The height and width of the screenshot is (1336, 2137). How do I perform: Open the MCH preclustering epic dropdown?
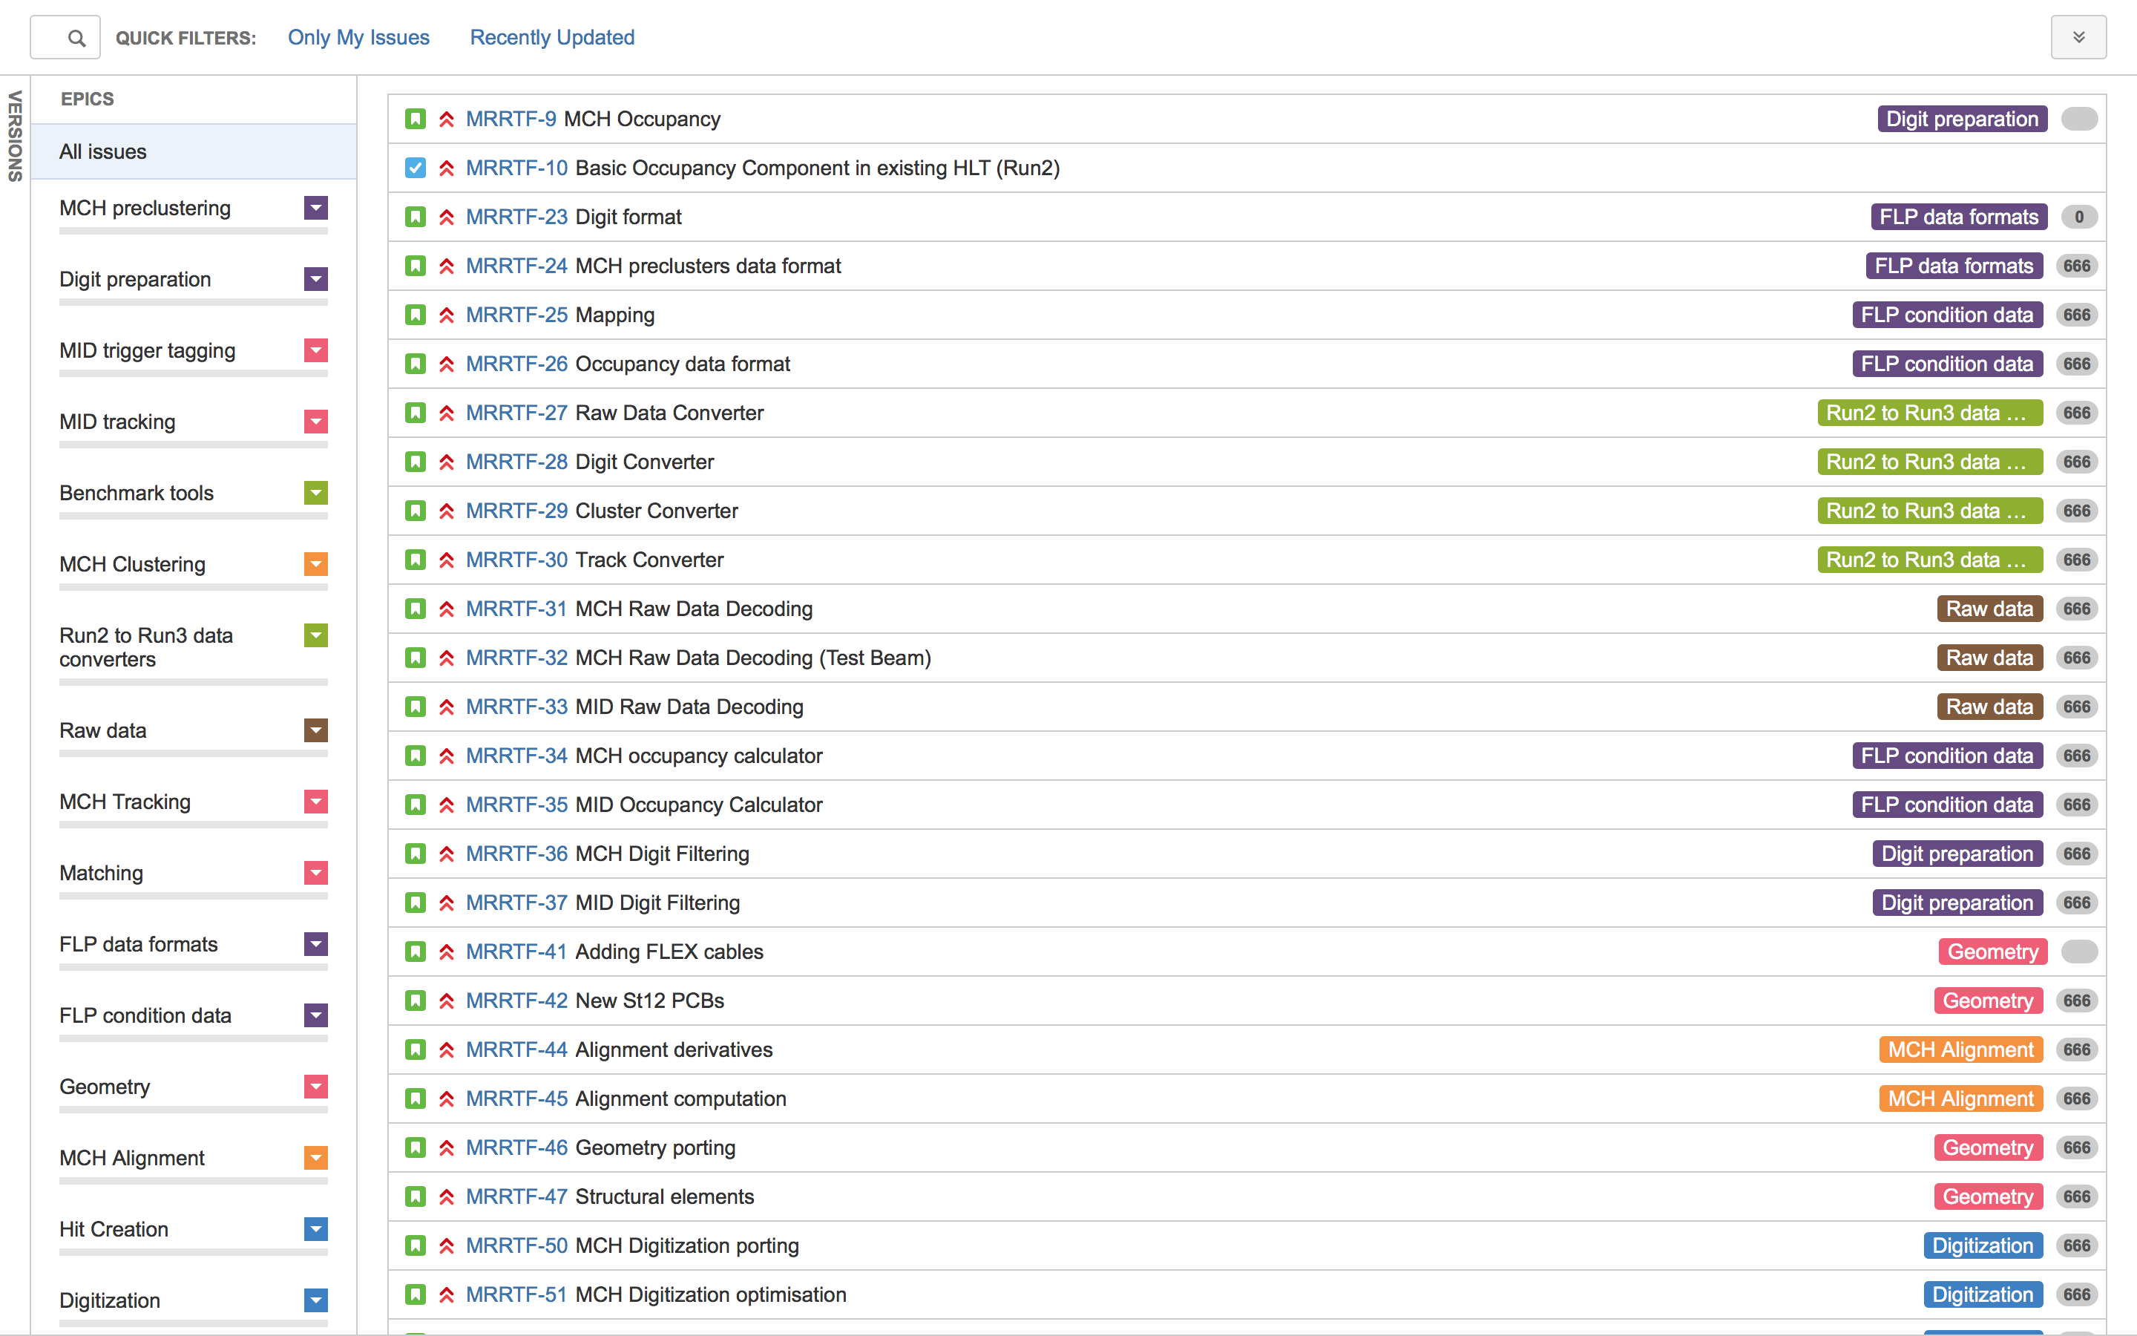point(316,208)
